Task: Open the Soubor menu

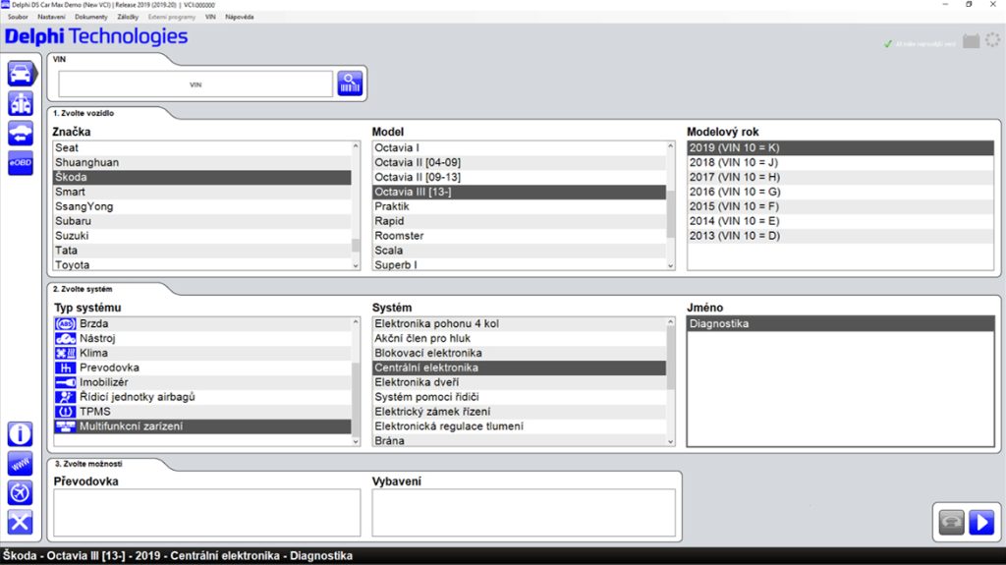Action: point(18,18)
